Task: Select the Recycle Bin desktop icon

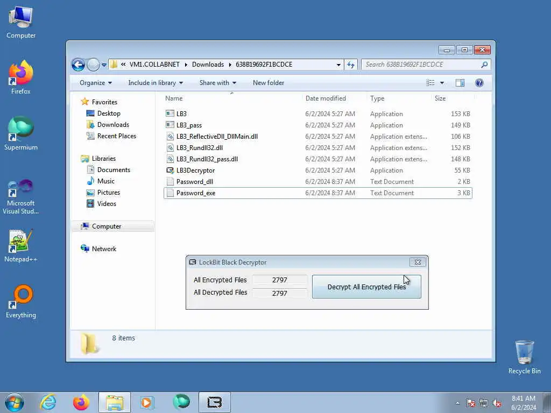Action: (524, 357)
